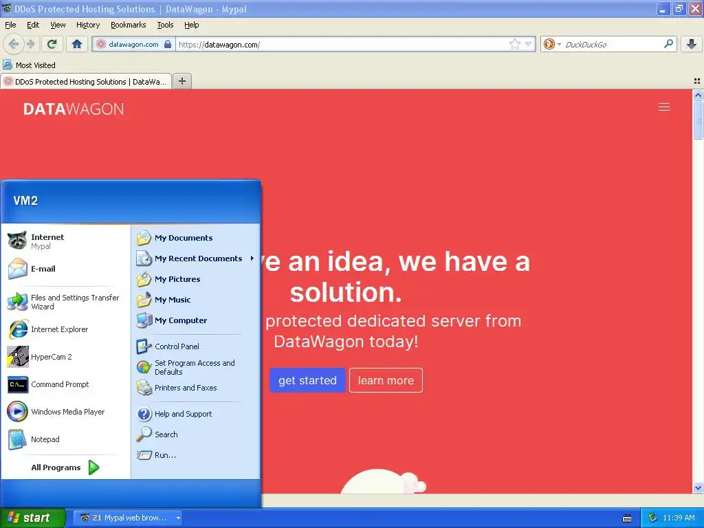Open the Bookmarks menu
Viewport: 704px width, 528px height.
coord(129,25)
